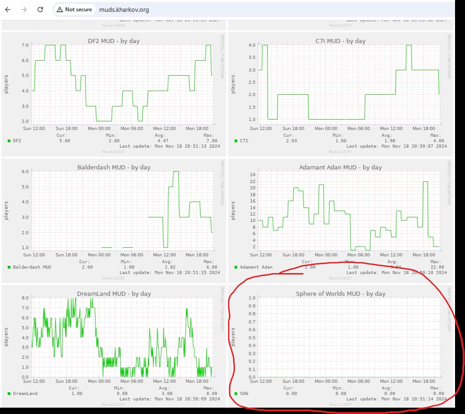The image size is (465, 414).
Task: Click "Mon 18:00" on the DreamLand graph axis
Action: pyautogui.click(x=197, y=381)
